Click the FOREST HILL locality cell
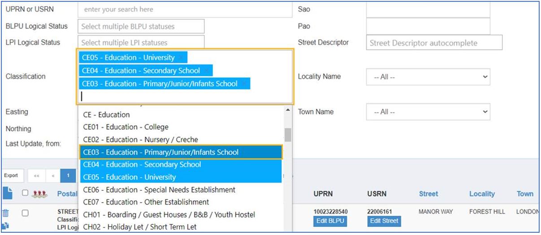Image resolution: width=541 pixels, height=235 pixels. (487, 211)
